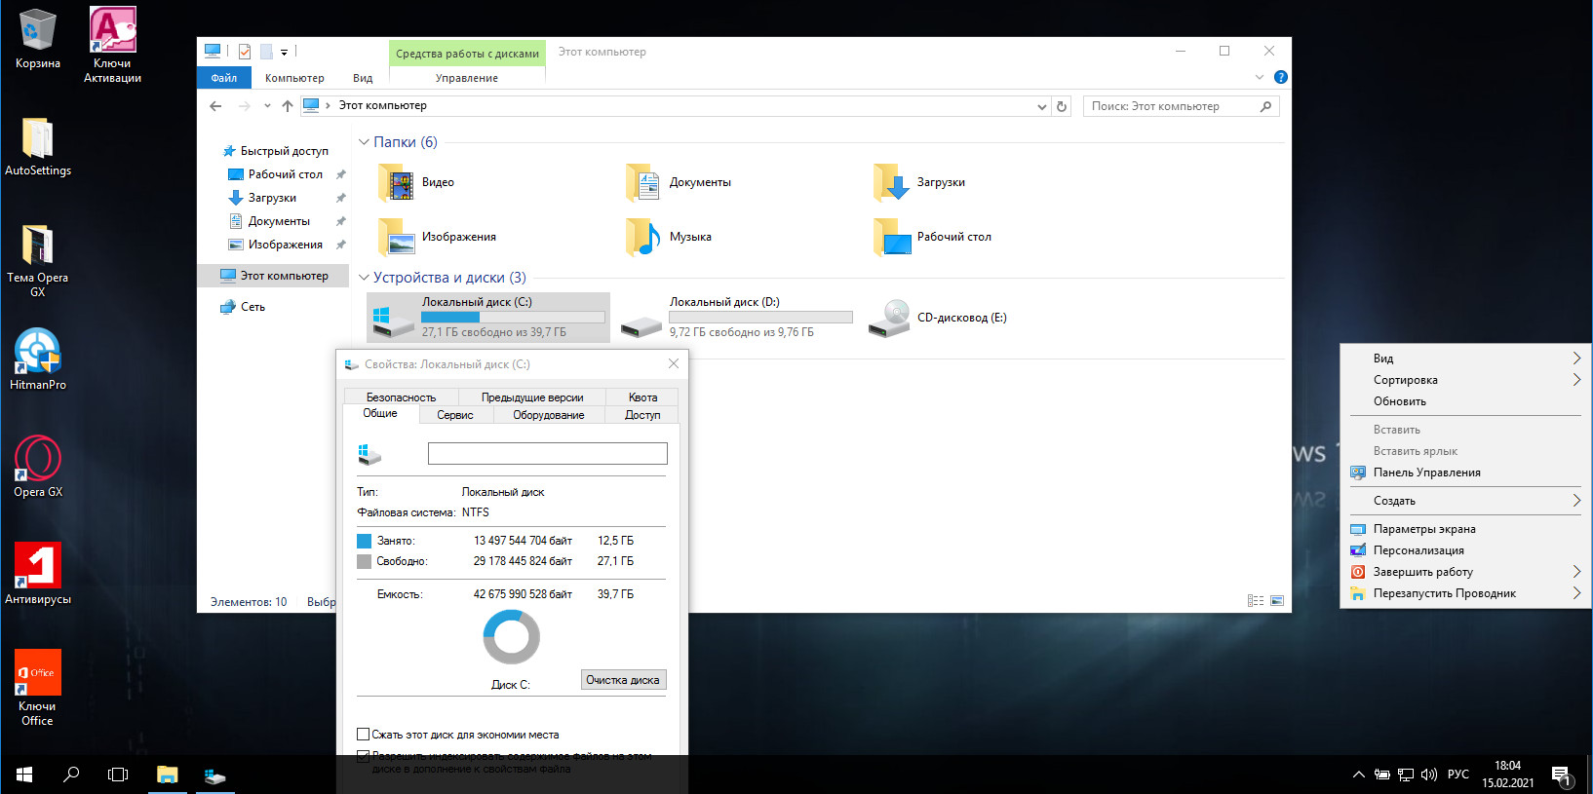Enable 'Сжать этот диск' checkbox
The image size is (1593, 794).
tap(364, 735)
